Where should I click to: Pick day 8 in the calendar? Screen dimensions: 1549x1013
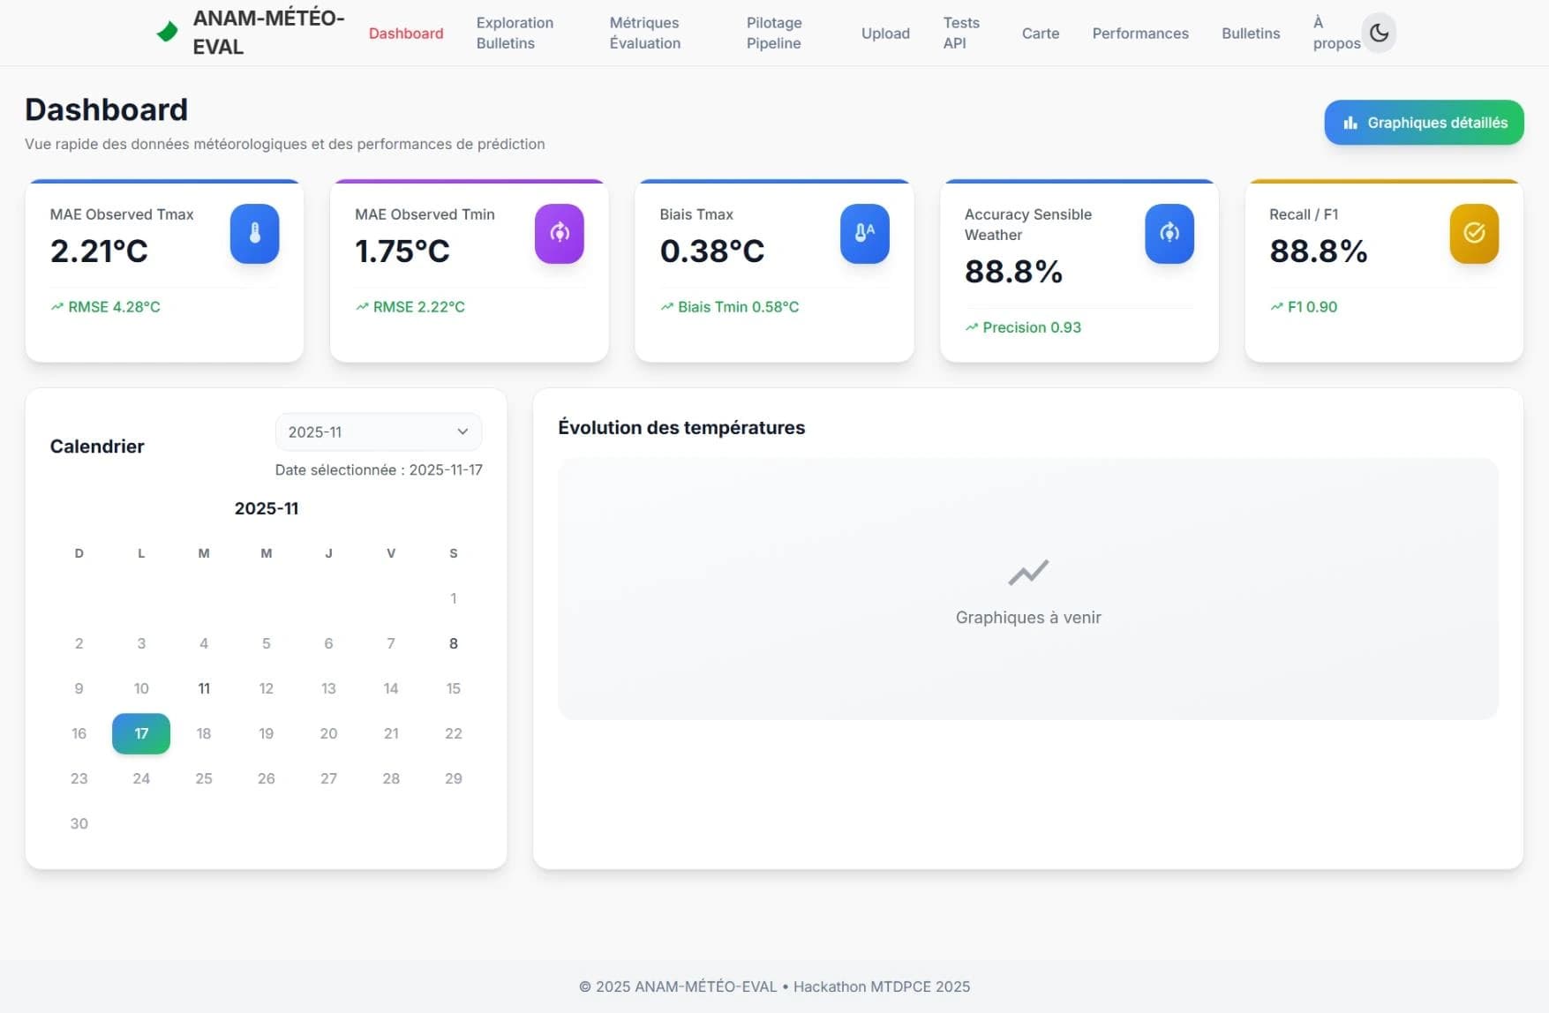tap(453, 643)
